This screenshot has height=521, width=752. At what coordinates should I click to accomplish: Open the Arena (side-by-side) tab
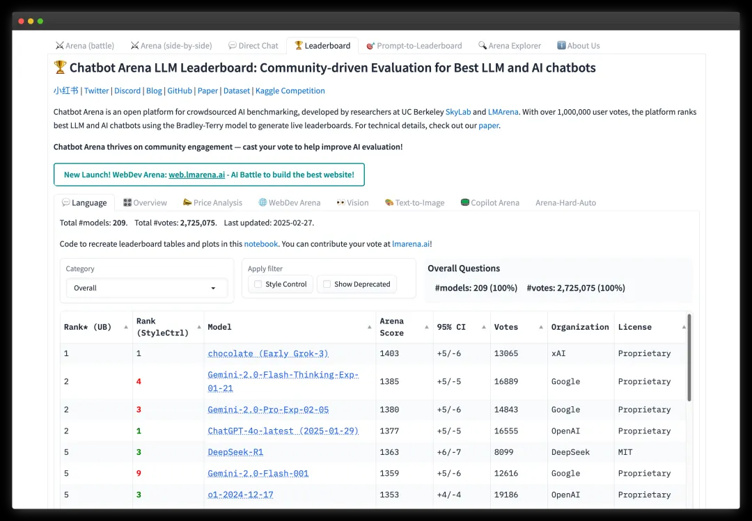point(171,45)
